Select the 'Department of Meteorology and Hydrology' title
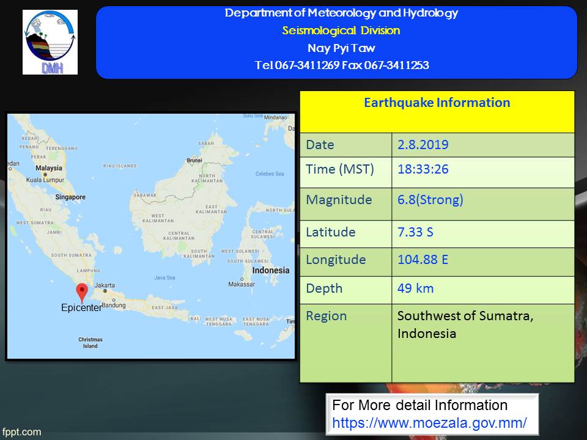587x440 pixels. 341,13
